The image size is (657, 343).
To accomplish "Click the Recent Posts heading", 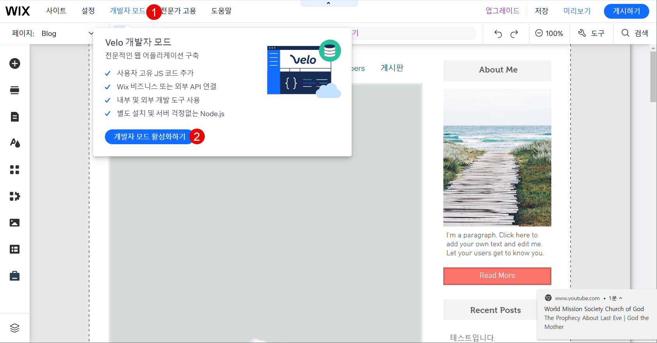I will pyautogui.click(x=496, y=310).
